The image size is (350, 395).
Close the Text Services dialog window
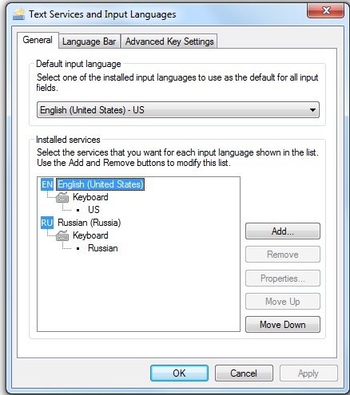point(325,11)
